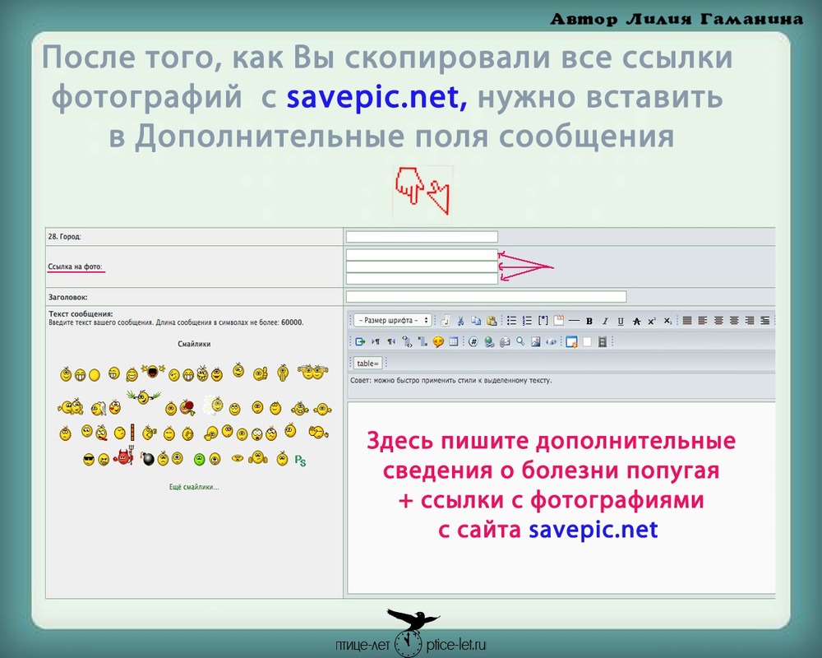Image resolution: width=822 pixels, height=658 pixels.
Task: Insert the green sick smiley
Action: click(x=199, y=460)
